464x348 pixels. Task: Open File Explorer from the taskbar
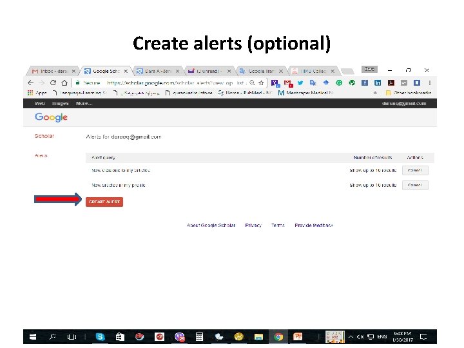(x=258, y=337)
